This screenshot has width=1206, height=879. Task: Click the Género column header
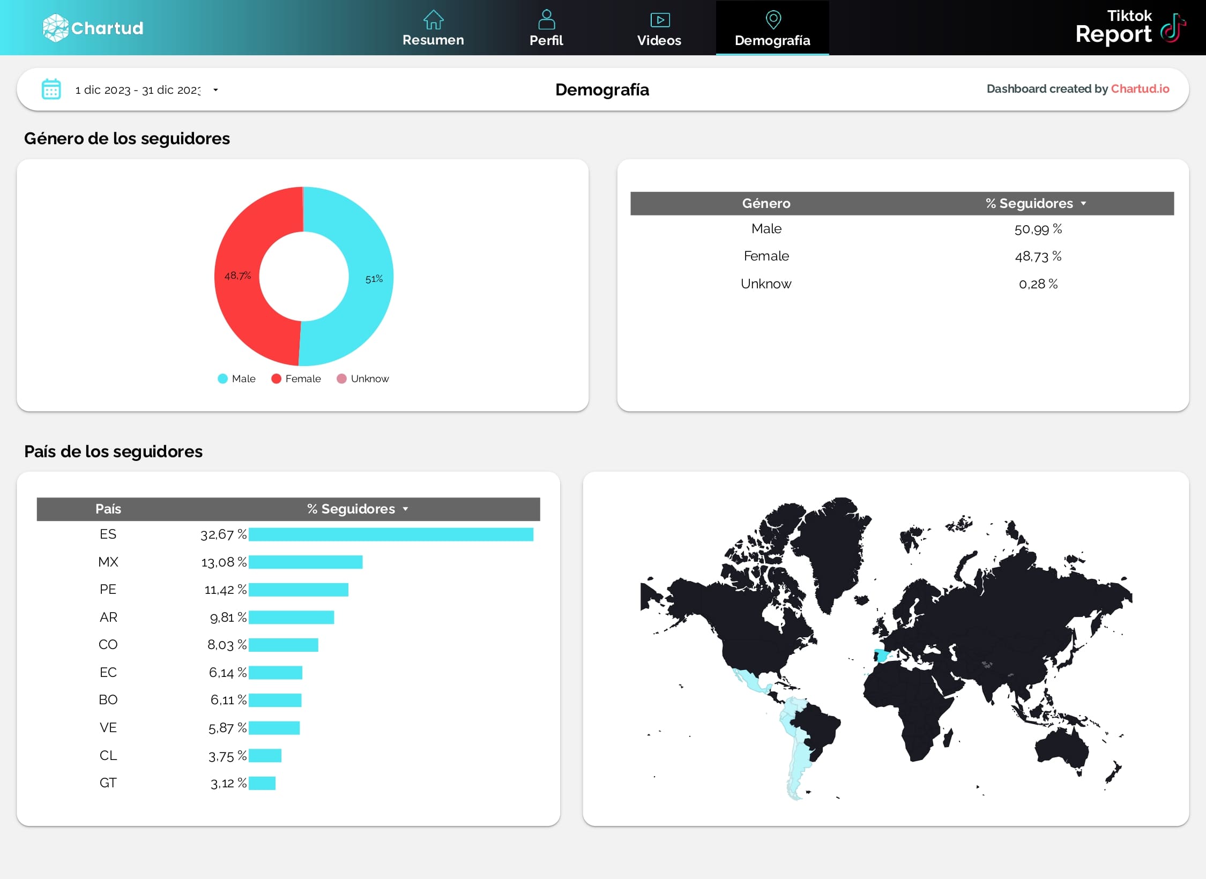pyautogui.click(x=765, y=204)
